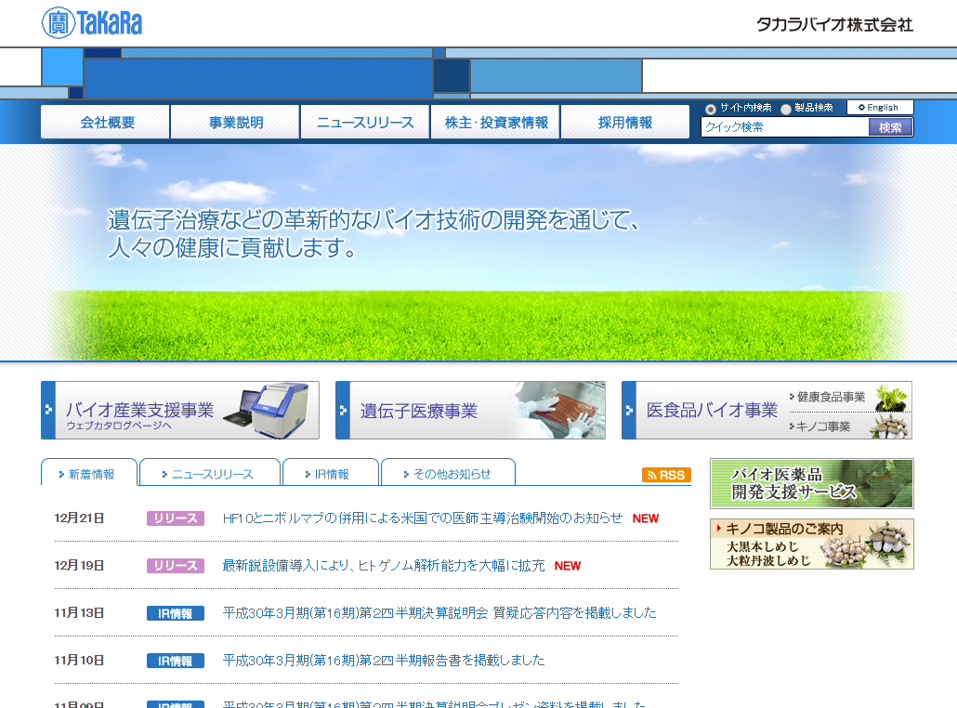
Task: Click the 11月13日 date
Action: (79, 613)
